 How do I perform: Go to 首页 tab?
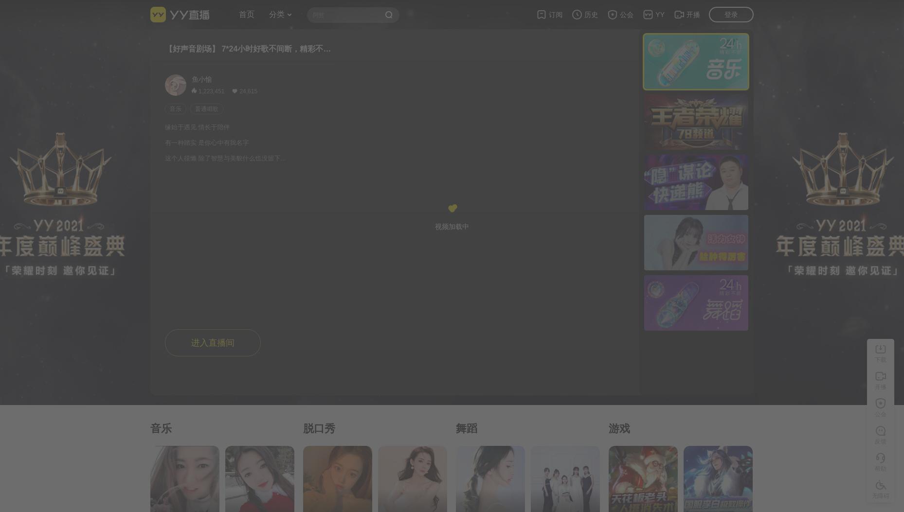247,15
